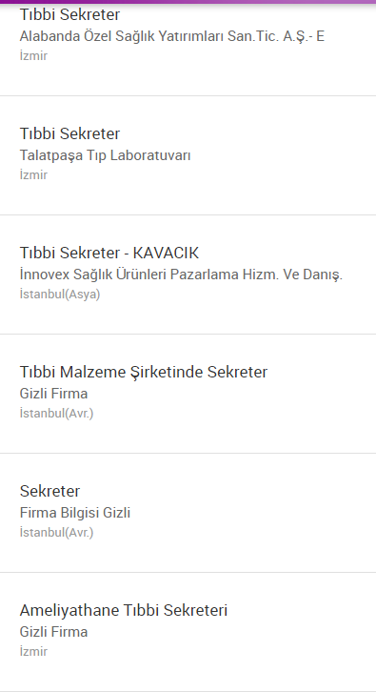Screen dimensions: 376x692
Task: Click the blank area right of the Sekreter title
Action: pyautogui.click(x=228, y=491)
